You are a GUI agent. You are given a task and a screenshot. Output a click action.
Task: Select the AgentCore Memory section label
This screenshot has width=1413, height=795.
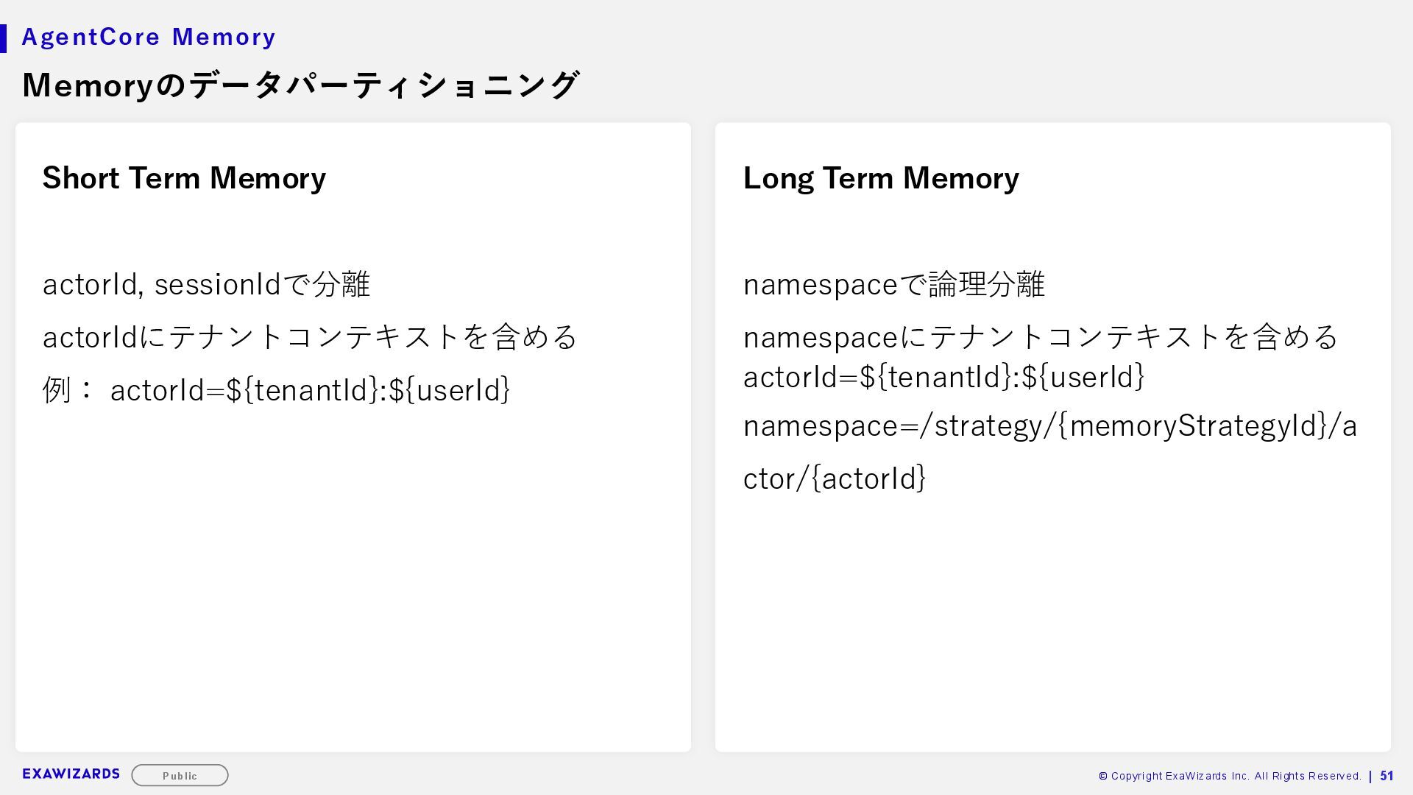[149, 37]
